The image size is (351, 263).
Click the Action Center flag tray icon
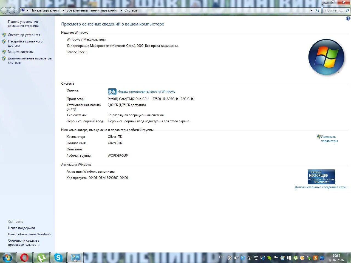276,258
